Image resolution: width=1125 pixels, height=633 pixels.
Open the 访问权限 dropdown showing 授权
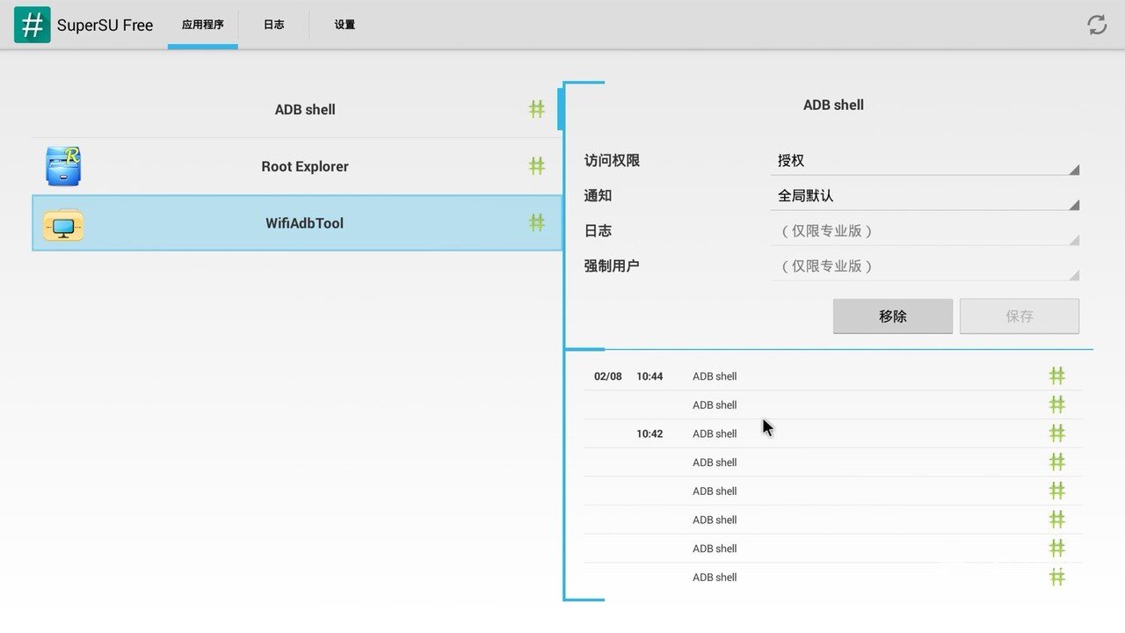pyautogui.click(x=925, y=161)
